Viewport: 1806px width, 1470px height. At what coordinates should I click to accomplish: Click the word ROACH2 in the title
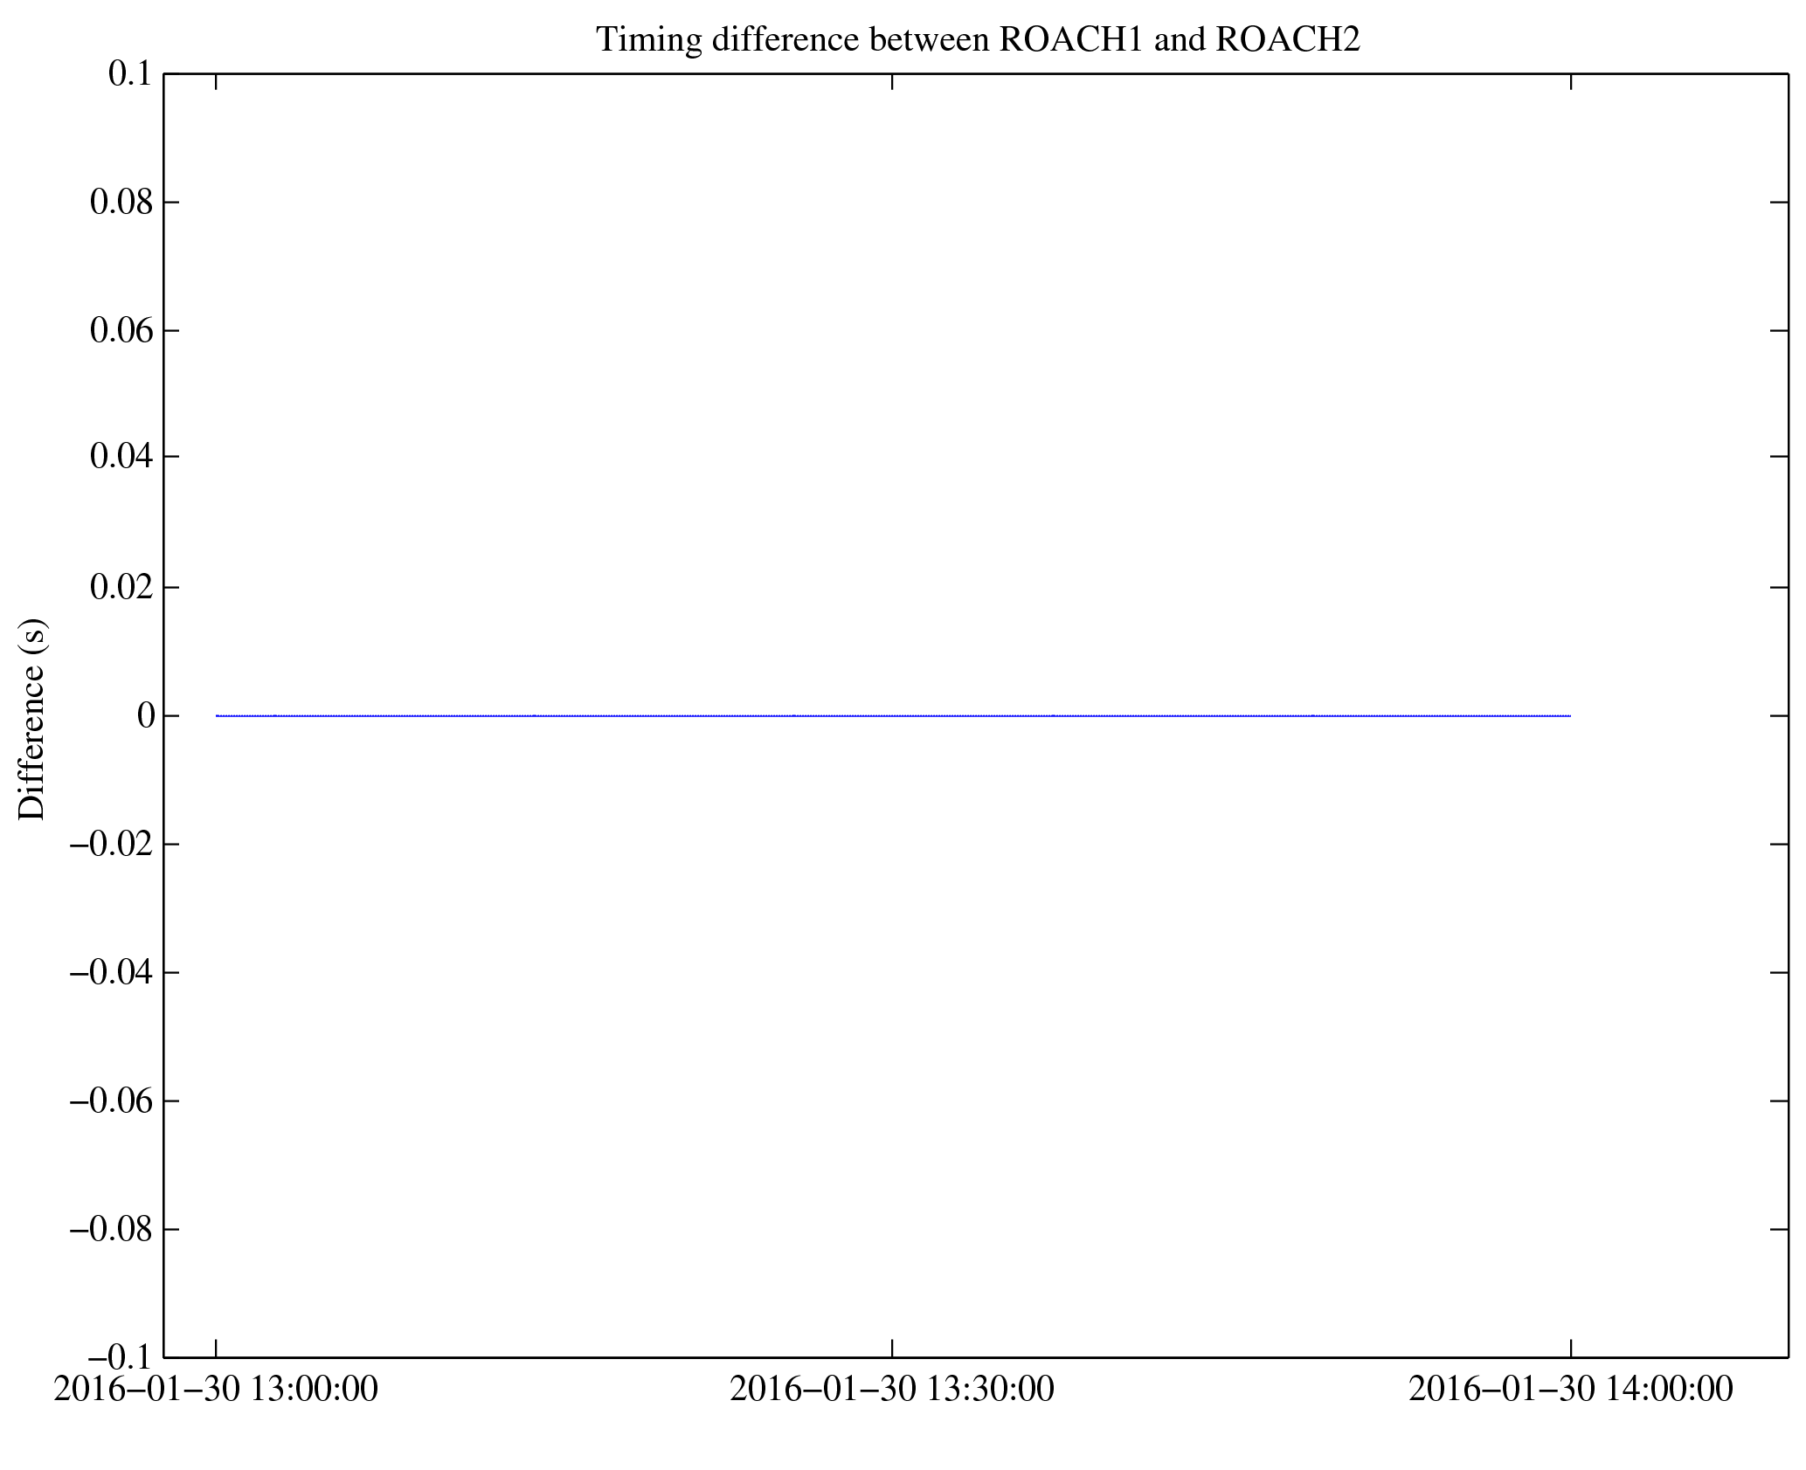[x=1287, y=40]
